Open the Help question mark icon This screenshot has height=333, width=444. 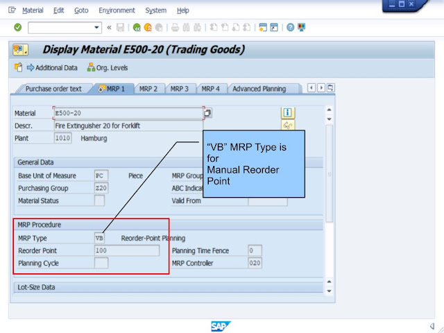(290, 28)
